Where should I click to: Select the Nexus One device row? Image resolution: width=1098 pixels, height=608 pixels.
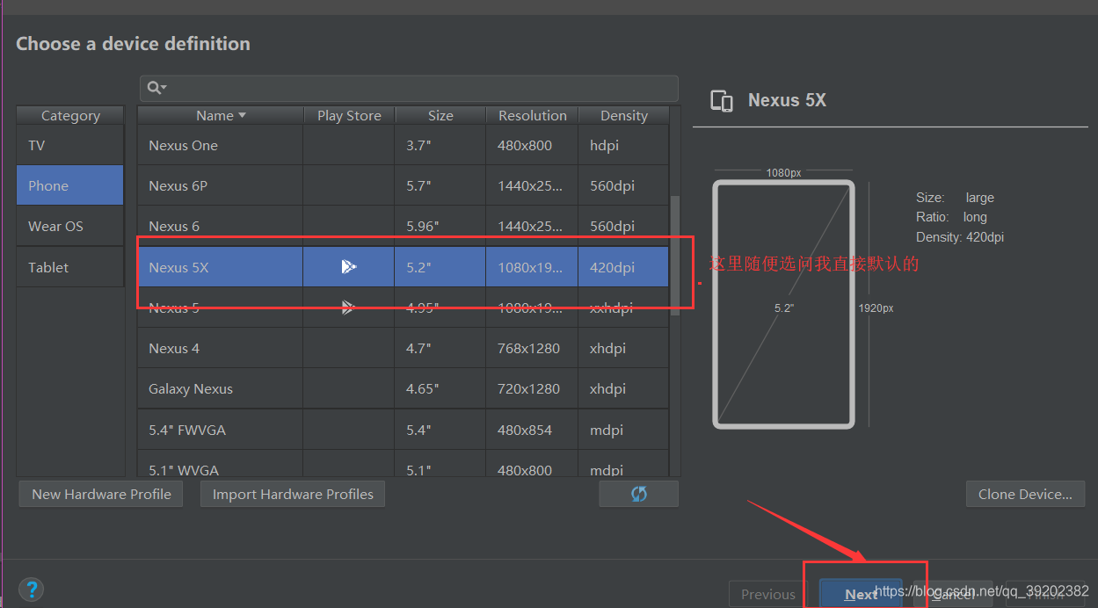(404, 145)
